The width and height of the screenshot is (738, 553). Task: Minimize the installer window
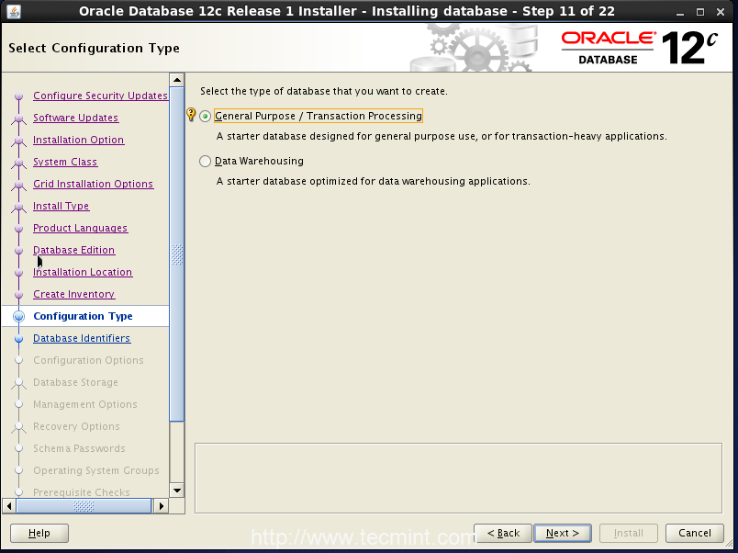[x=679, y=12]
